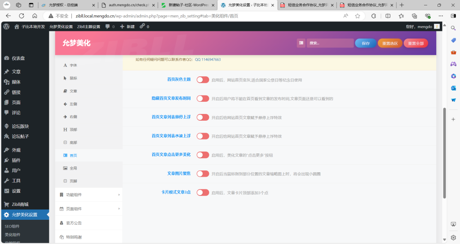This screenshot has height=244, width=460.
Task: Click the favorites star icon in address bar
Action: coord(358,16)
